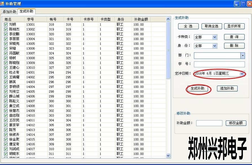The width and height of the screenshot is (252, 165).
Task: Click the date text 2016年 6月 1日星期三
Action: click(212, 73)
